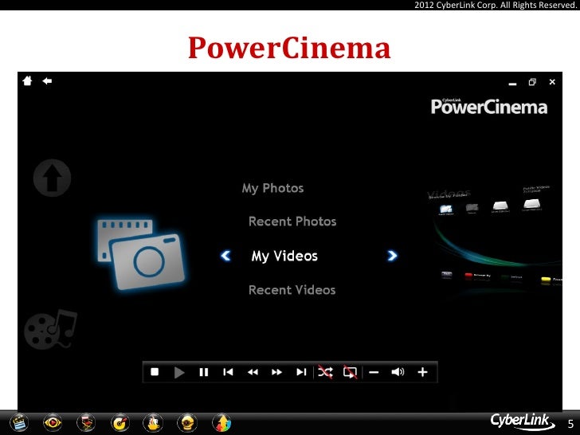Launch the yellow eye app icon
This screenshot has width=580, height=435.
(x=53, y=422)
